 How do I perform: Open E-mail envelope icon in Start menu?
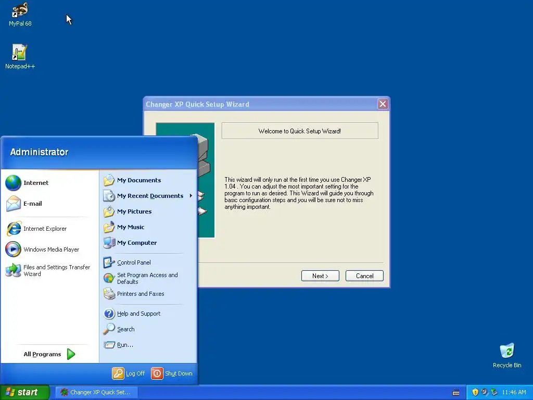13,204
